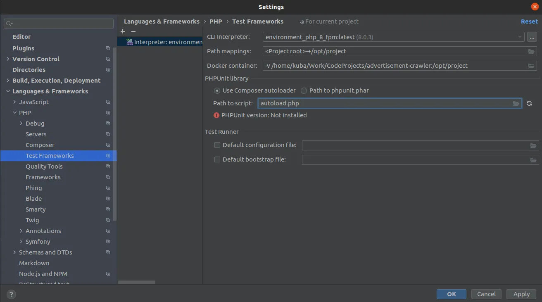Open Docker container settings folder icon

pos(531,66)
